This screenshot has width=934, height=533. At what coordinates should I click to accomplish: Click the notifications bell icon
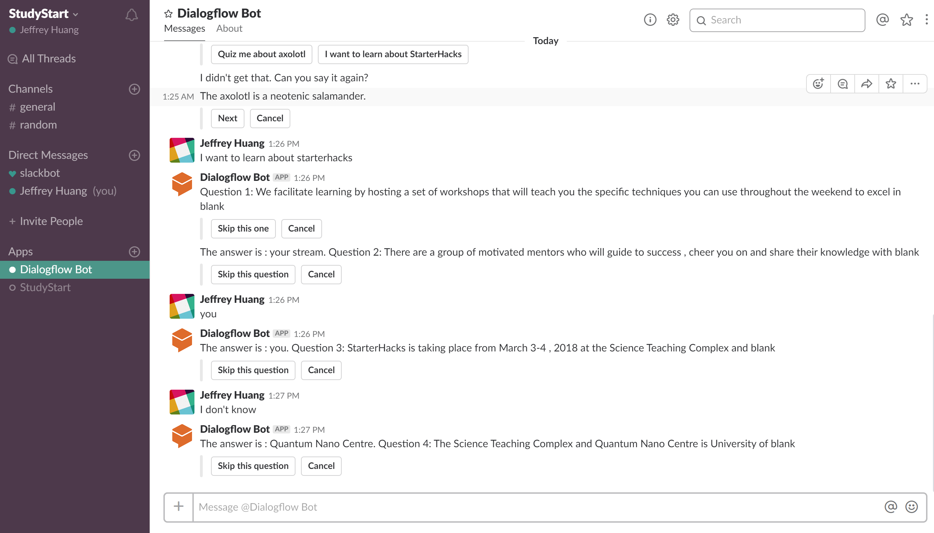pos(131,15)
